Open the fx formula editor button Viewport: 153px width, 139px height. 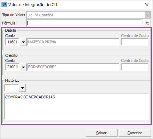[147, 23]
